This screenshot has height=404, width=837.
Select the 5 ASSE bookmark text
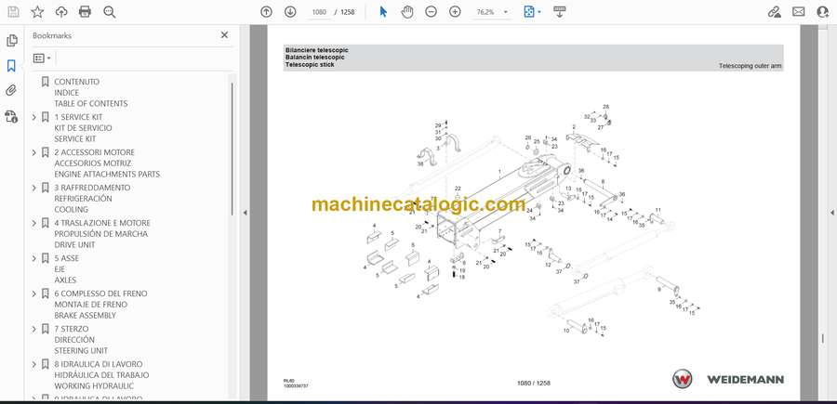pyautogui.click(x=66, y=269)
